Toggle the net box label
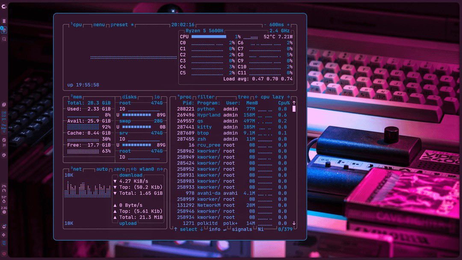This screenshot has height=260, width=462. 76,169
